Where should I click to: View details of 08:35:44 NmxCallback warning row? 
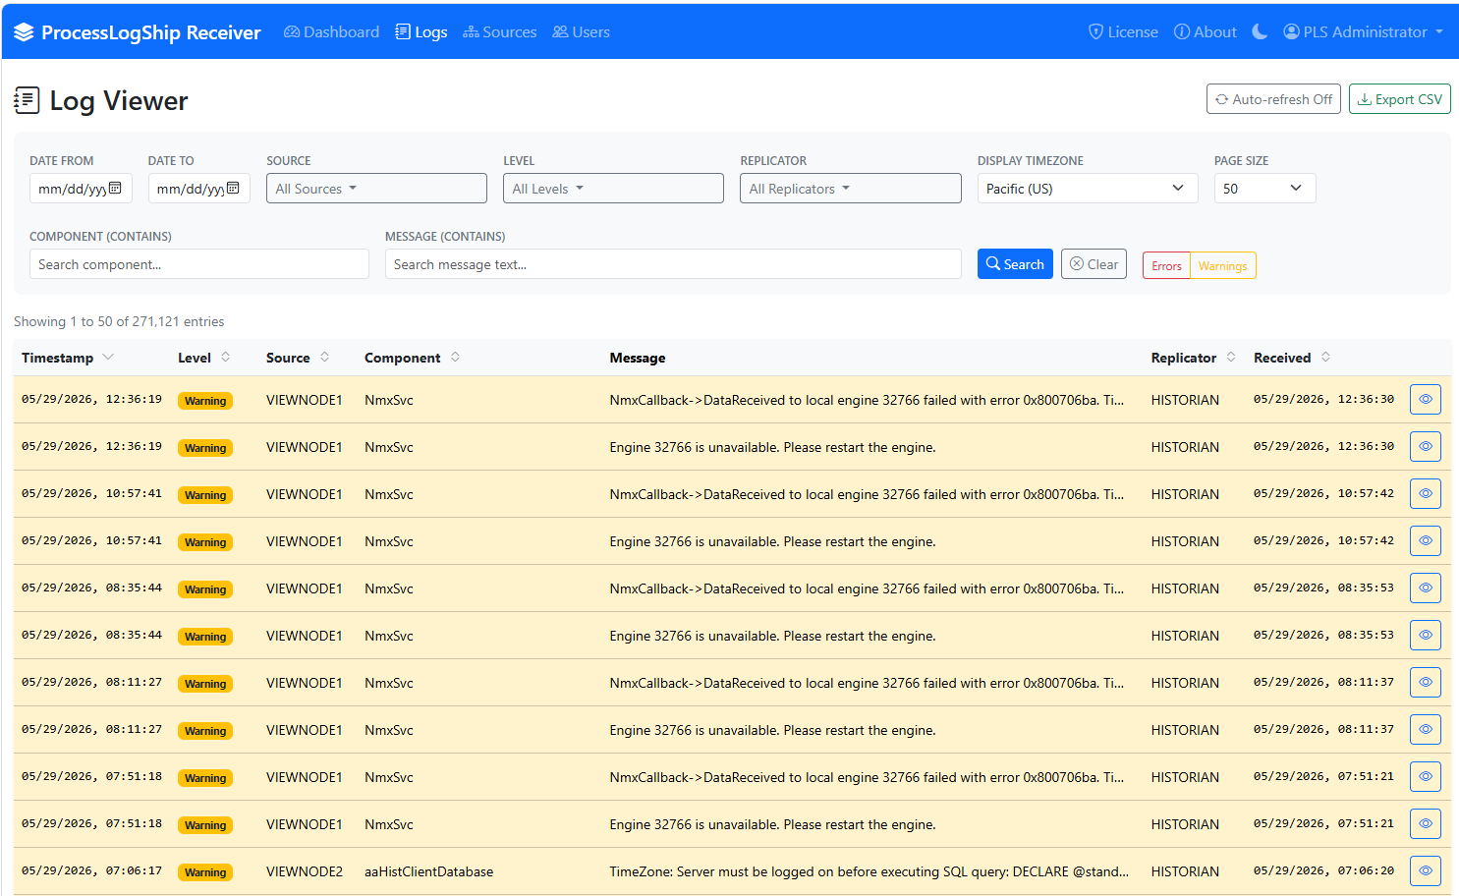click(x=1425, y=588)
